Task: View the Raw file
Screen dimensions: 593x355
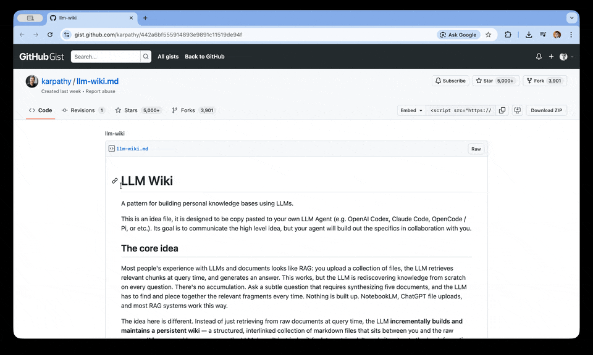Action: 476,149
